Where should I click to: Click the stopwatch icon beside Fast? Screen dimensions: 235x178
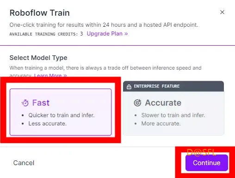25,103
